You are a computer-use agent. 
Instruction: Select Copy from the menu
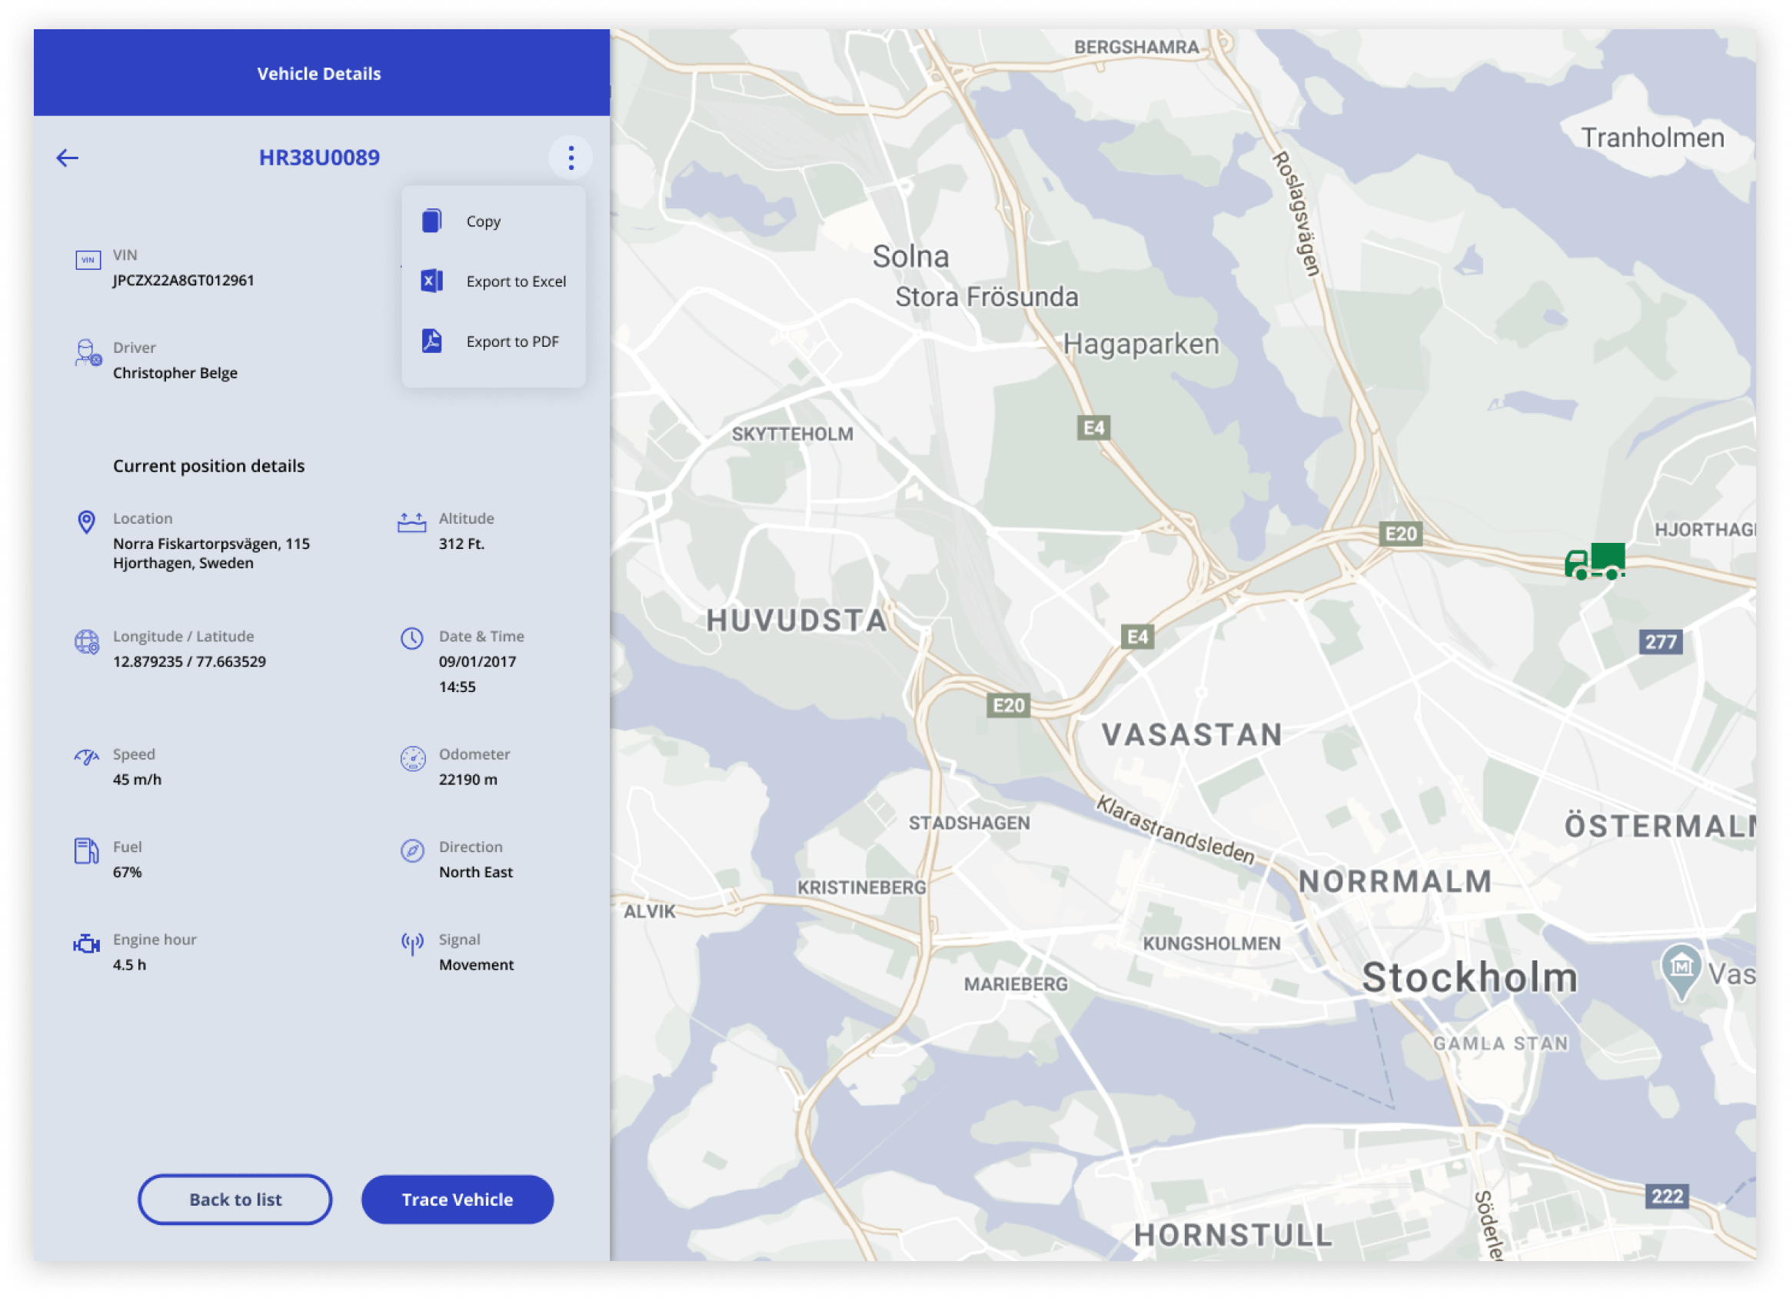[483, 222]
